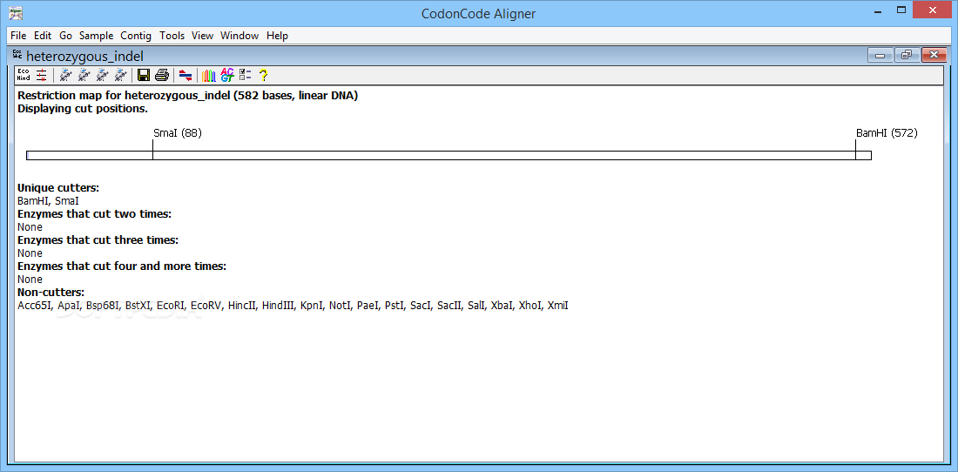958x472 pixels.
Task: Open the View menu
Action: (202, 36)
